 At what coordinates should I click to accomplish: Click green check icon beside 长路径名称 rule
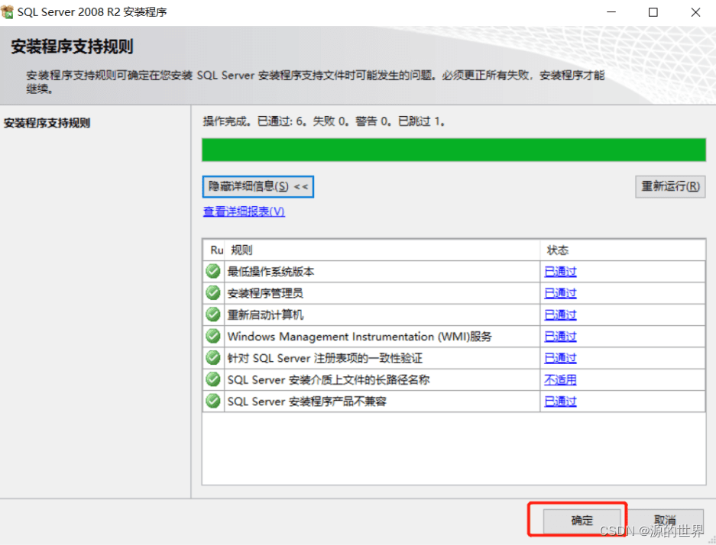212,379
